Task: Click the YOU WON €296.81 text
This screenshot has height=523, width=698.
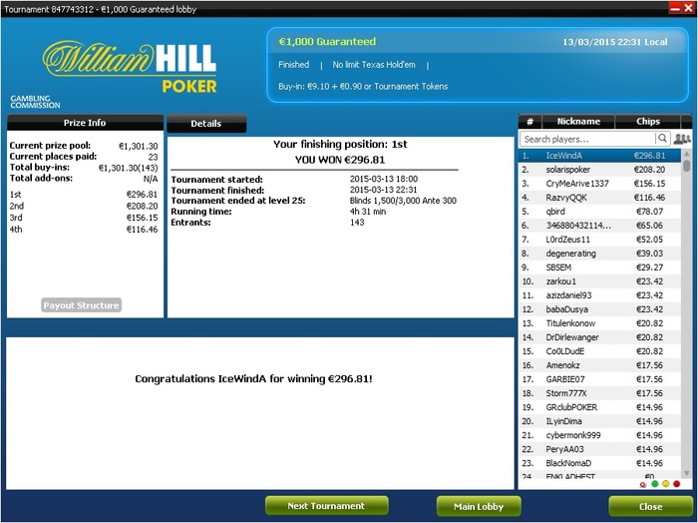Action: 340,160
